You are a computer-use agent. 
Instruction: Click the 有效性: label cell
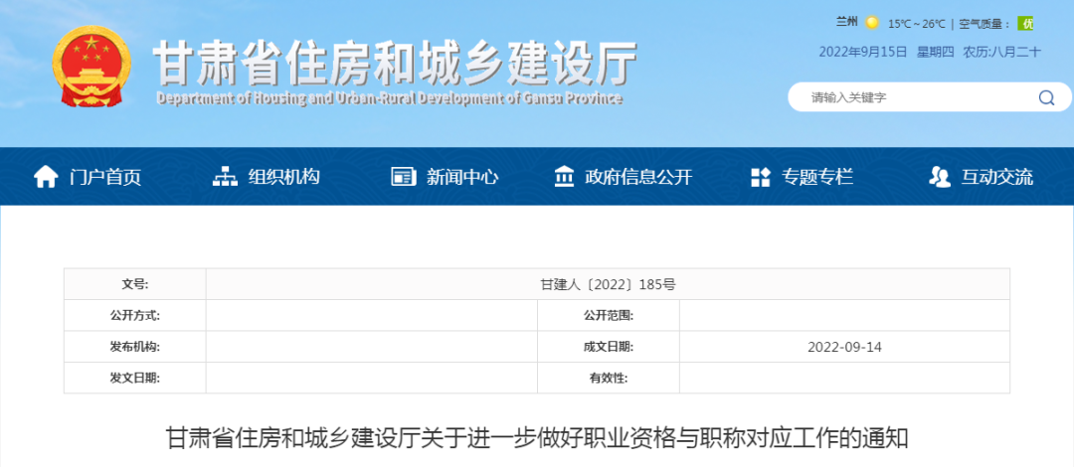point(609,378)
